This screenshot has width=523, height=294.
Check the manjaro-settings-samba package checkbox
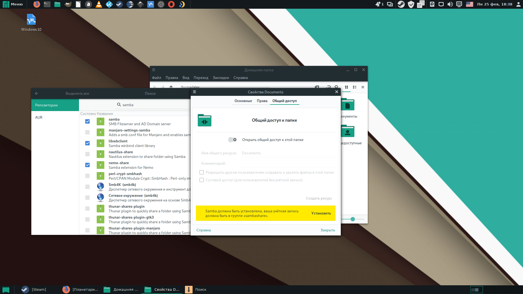pyautogui.click(x=87, y=132)
